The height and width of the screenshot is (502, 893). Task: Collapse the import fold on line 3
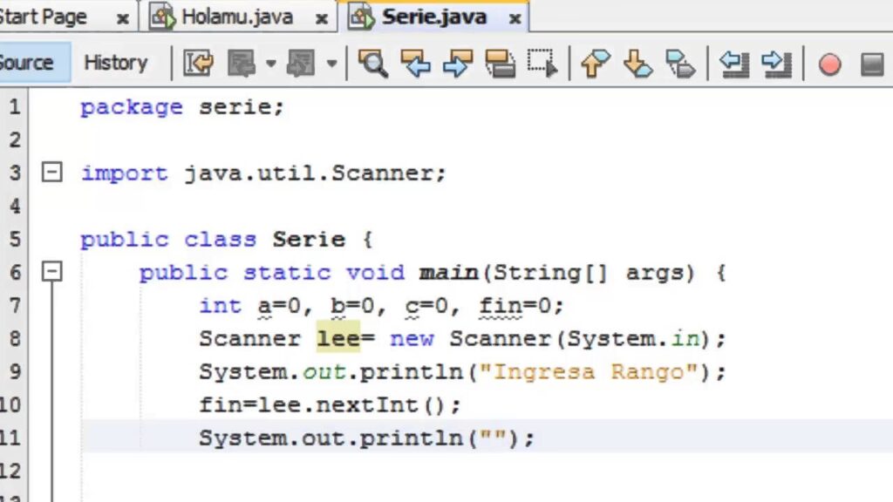pos(52,173)
